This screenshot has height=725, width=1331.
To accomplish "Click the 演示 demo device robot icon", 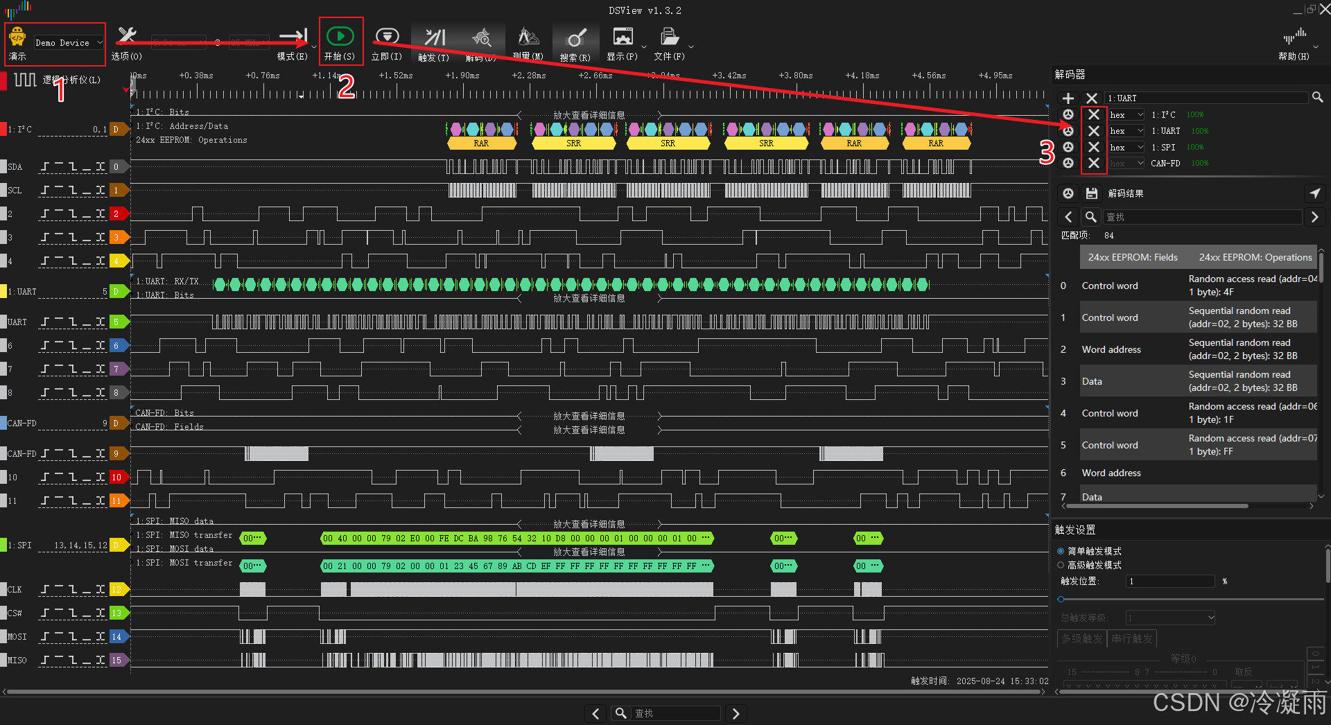I will 18,37.
